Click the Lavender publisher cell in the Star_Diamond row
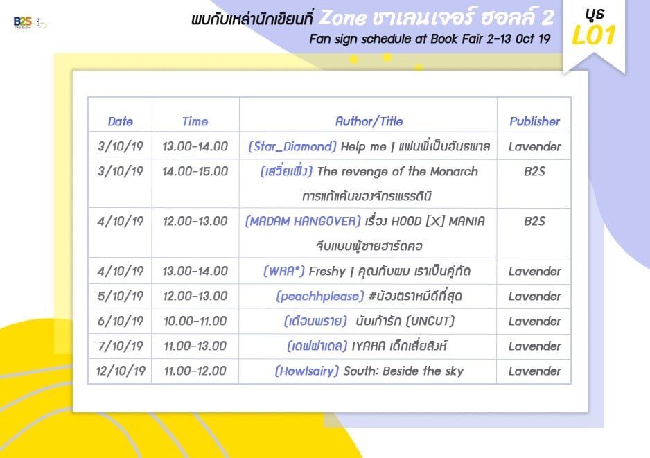 tap(534, 146)
